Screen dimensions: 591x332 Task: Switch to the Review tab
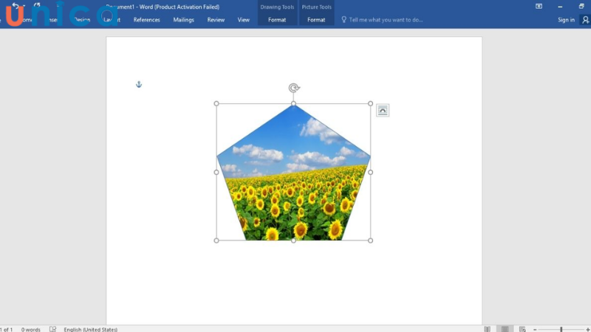click(216, 20)
